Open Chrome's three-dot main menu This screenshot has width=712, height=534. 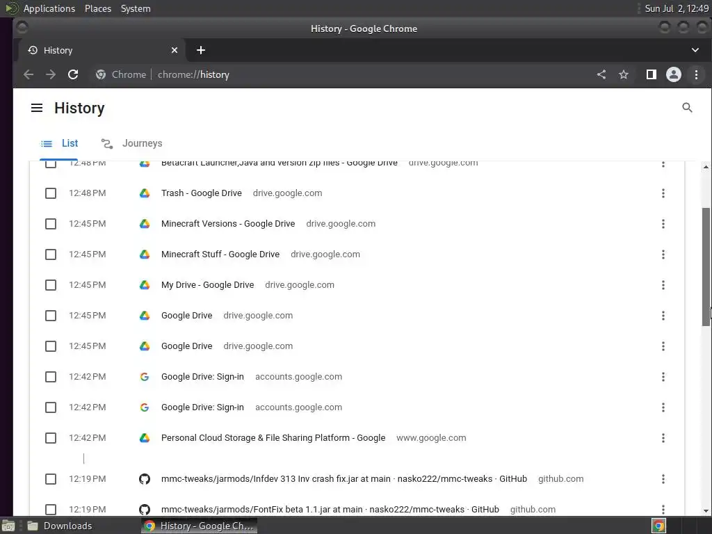696,74
